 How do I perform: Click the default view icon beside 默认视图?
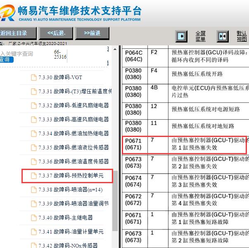tap(223, 36)
